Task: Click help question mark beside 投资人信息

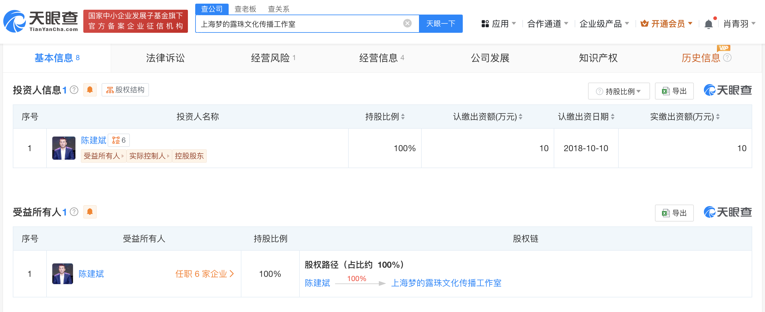Action: pos(74,90)
